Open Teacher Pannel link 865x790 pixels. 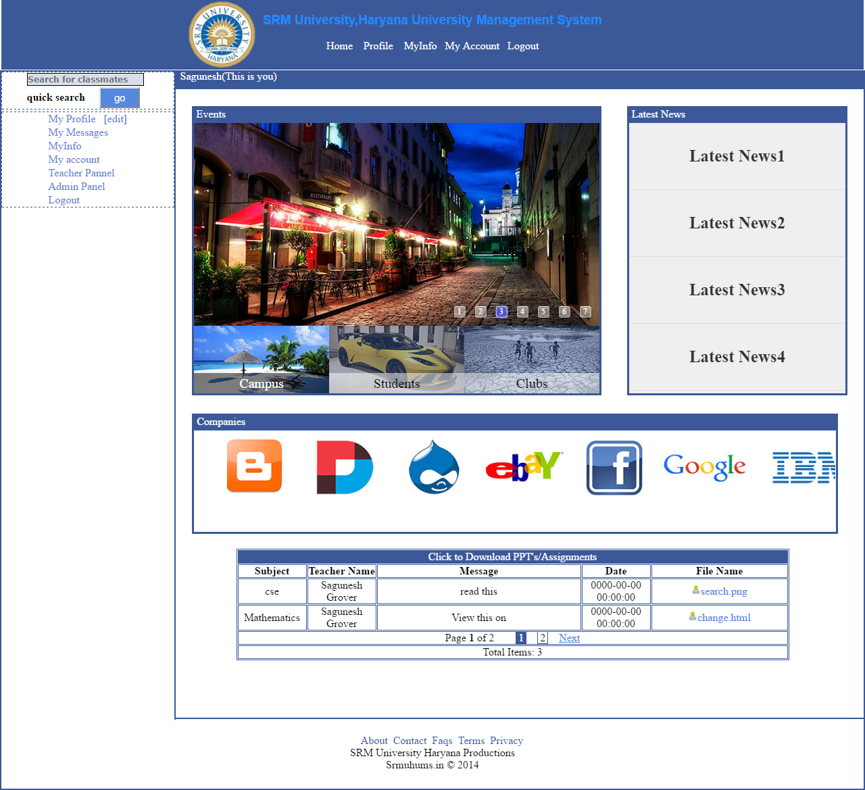pos(81,173)
